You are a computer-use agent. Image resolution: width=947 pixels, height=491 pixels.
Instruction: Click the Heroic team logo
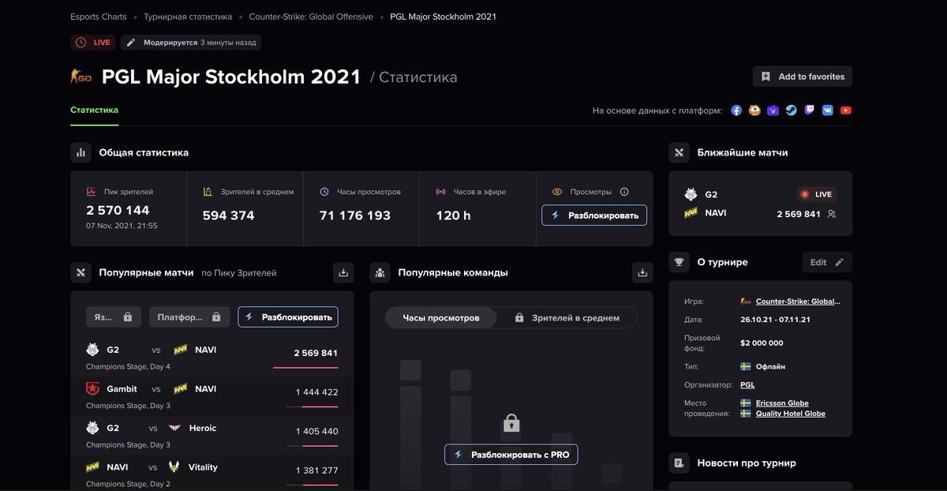tap(174, 428)
